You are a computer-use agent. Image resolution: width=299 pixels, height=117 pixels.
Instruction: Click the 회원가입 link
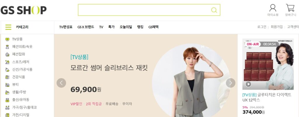pos(277,27)
